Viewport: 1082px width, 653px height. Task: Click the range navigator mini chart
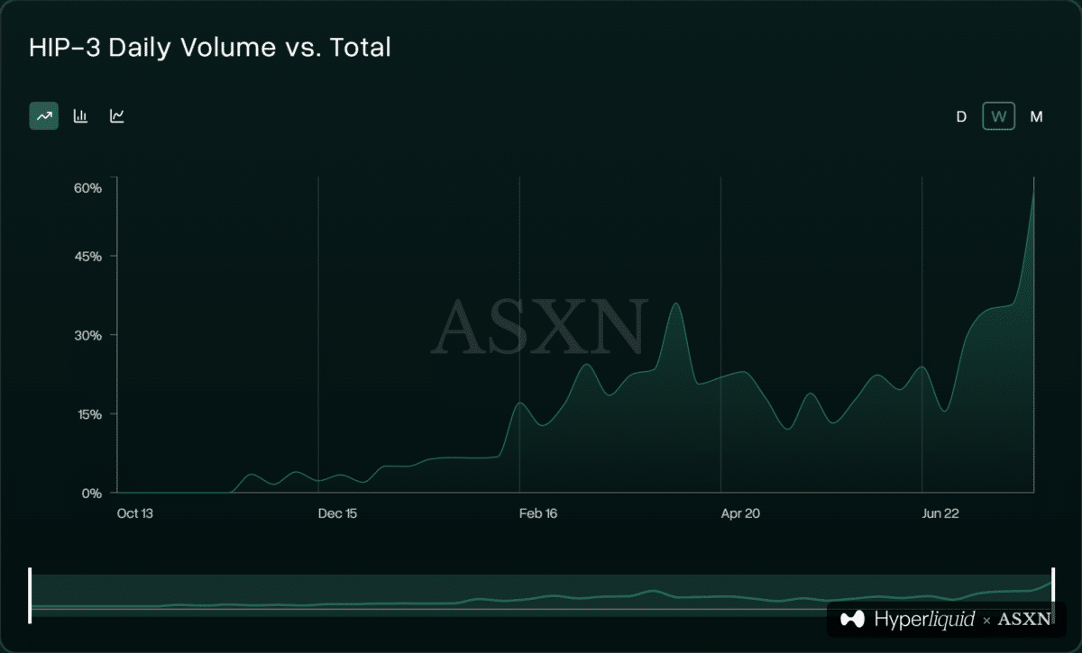(x=541, y=595)
